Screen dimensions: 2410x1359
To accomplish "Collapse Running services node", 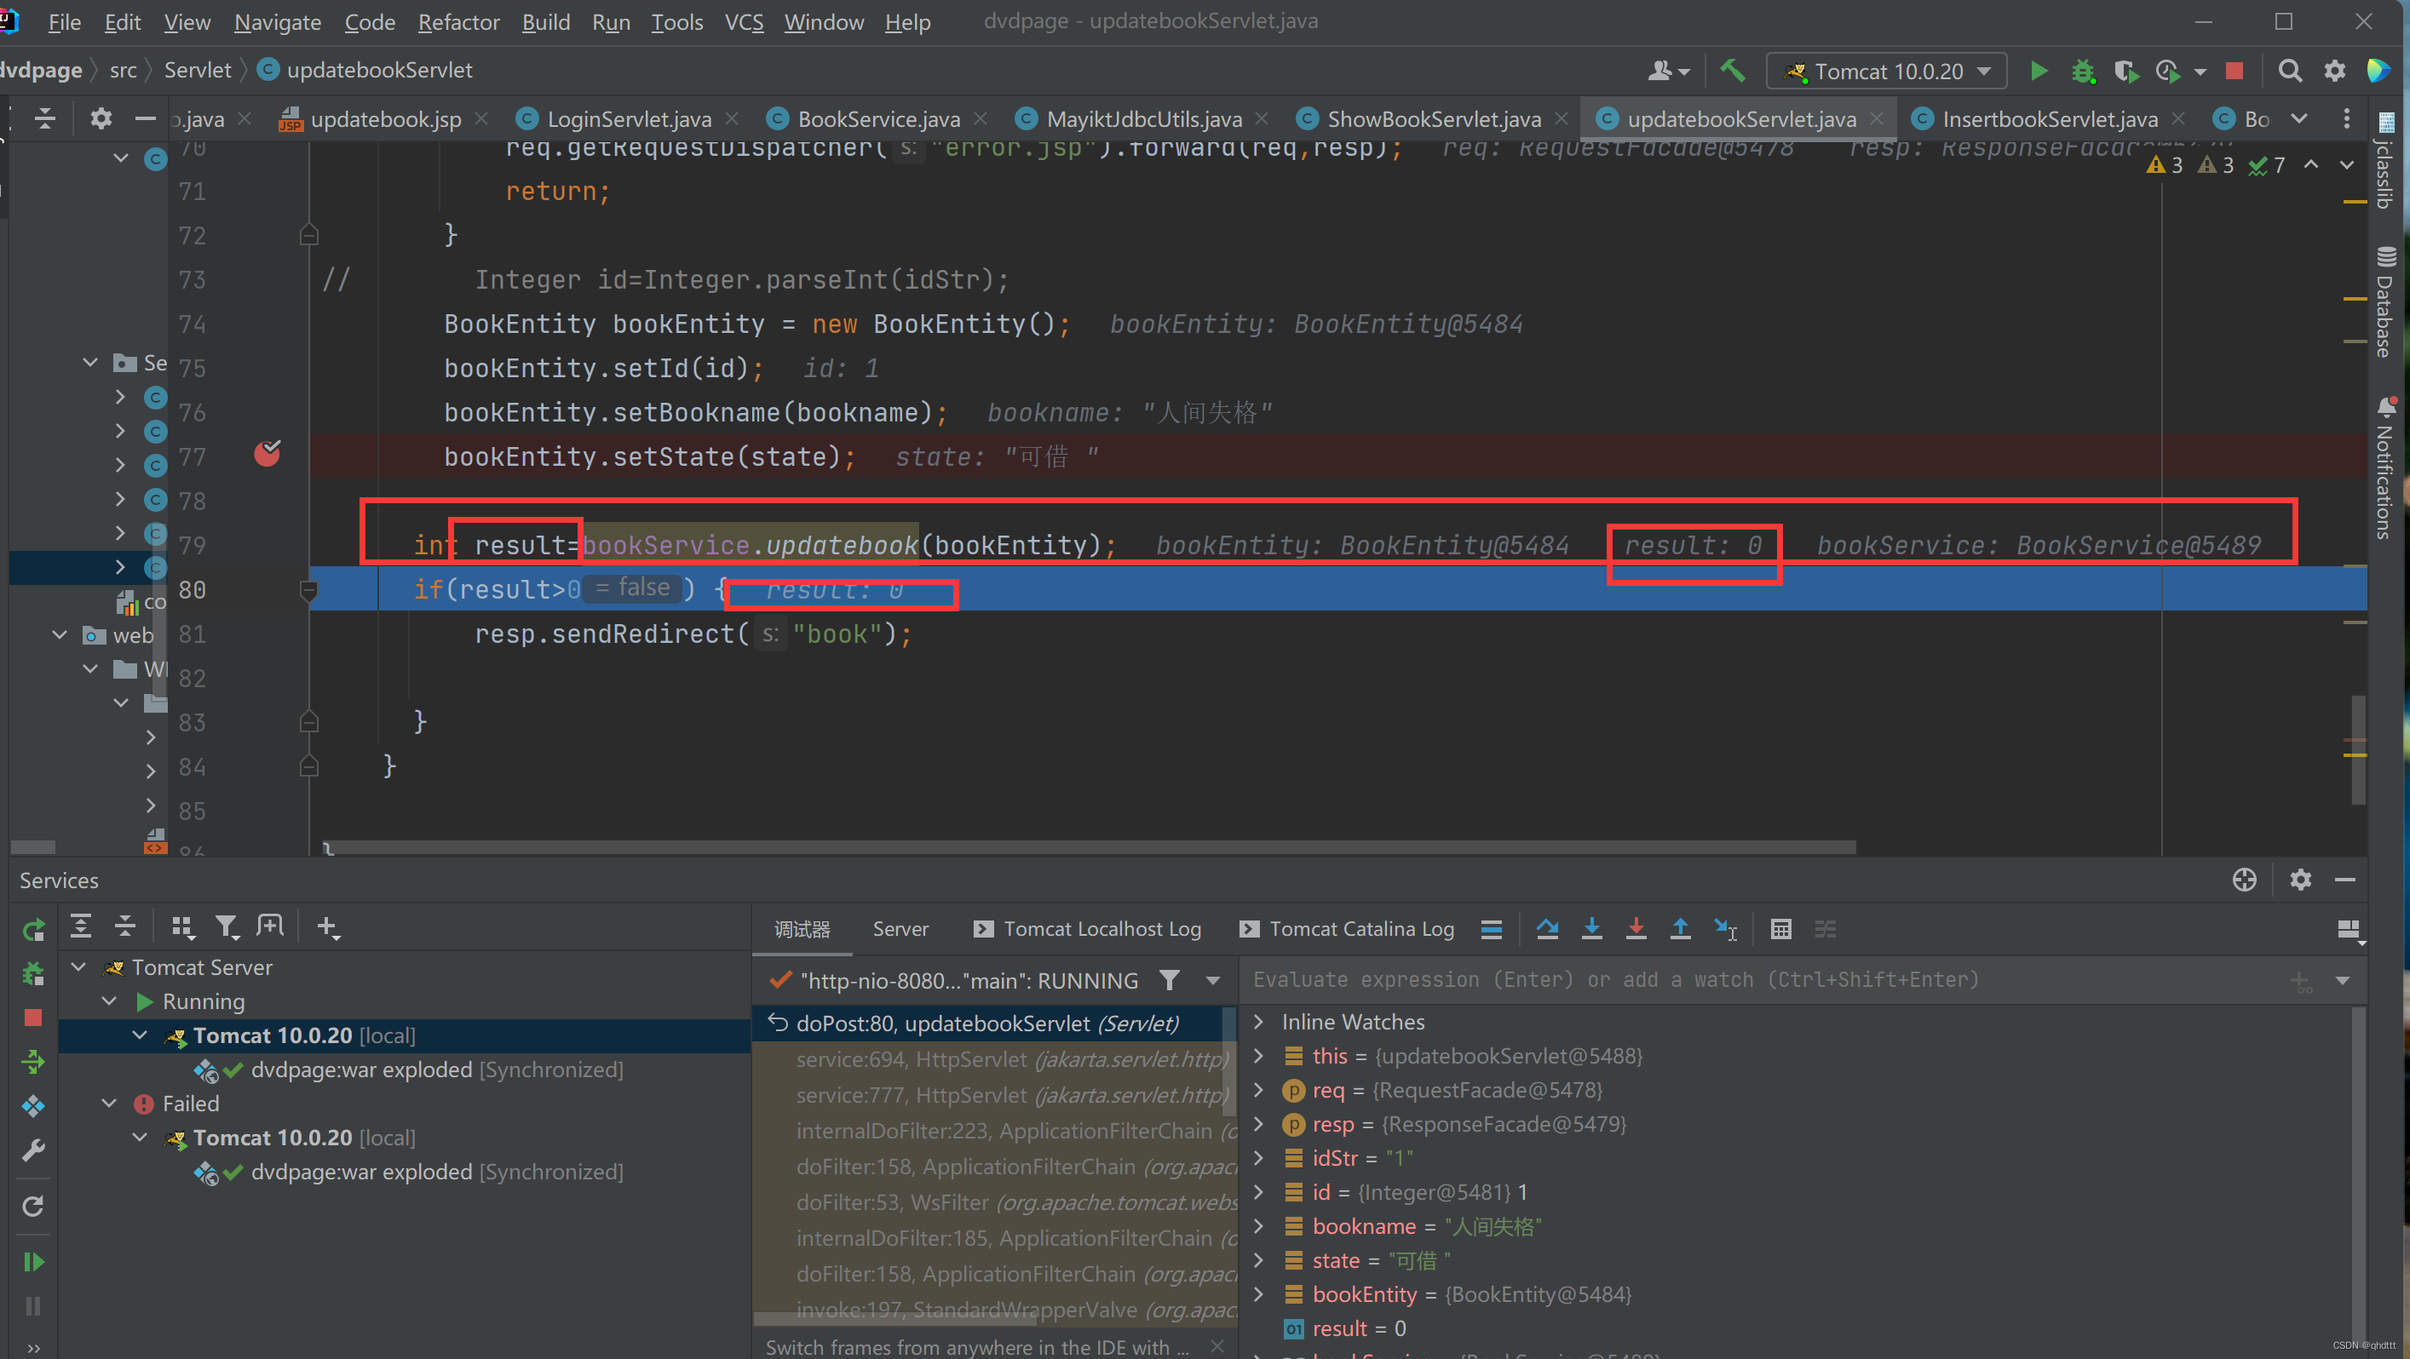I will point(109,1001).
